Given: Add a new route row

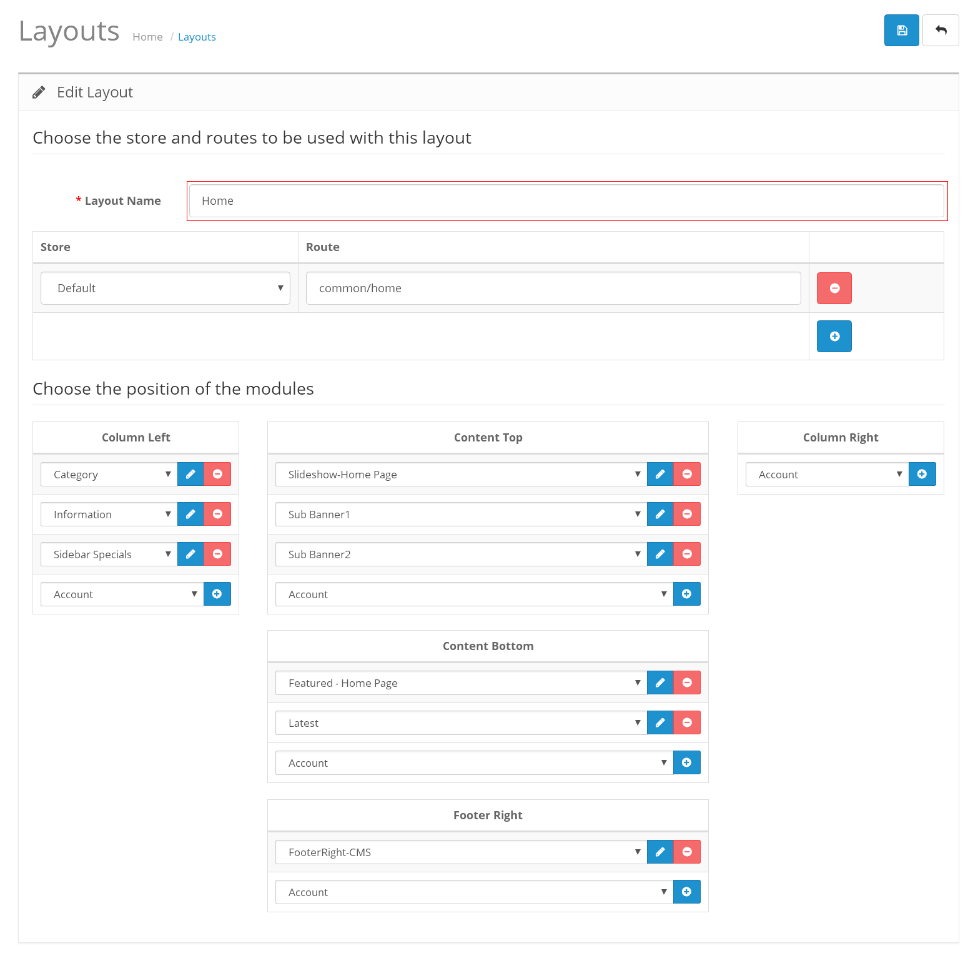Looking at the screenshot, I should 834,337.
